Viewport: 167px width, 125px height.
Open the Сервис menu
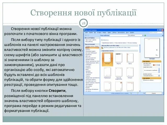[x=109, y=33]
